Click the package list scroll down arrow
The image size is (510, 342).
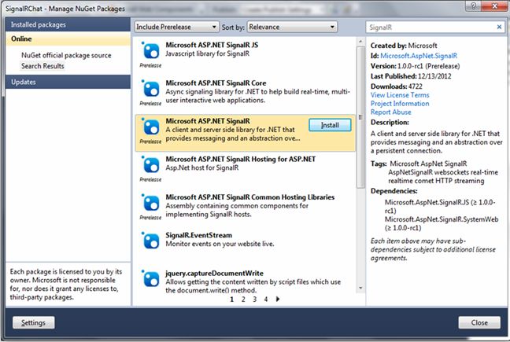(360, 288)
